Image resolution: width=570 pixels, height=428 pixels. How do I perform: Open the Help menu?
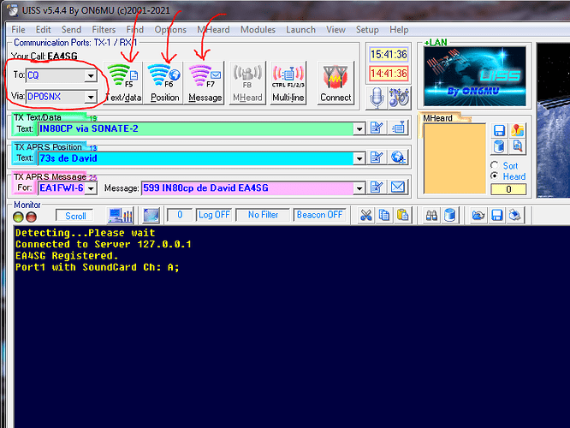pos(399,29)
